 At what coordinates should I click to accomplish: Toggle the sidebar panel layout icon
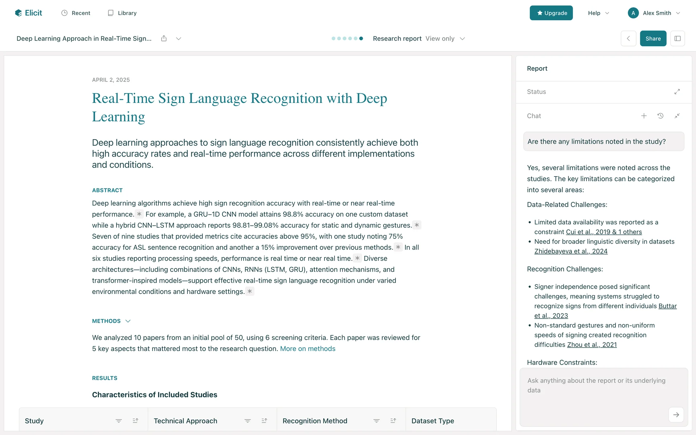point(677,38)
